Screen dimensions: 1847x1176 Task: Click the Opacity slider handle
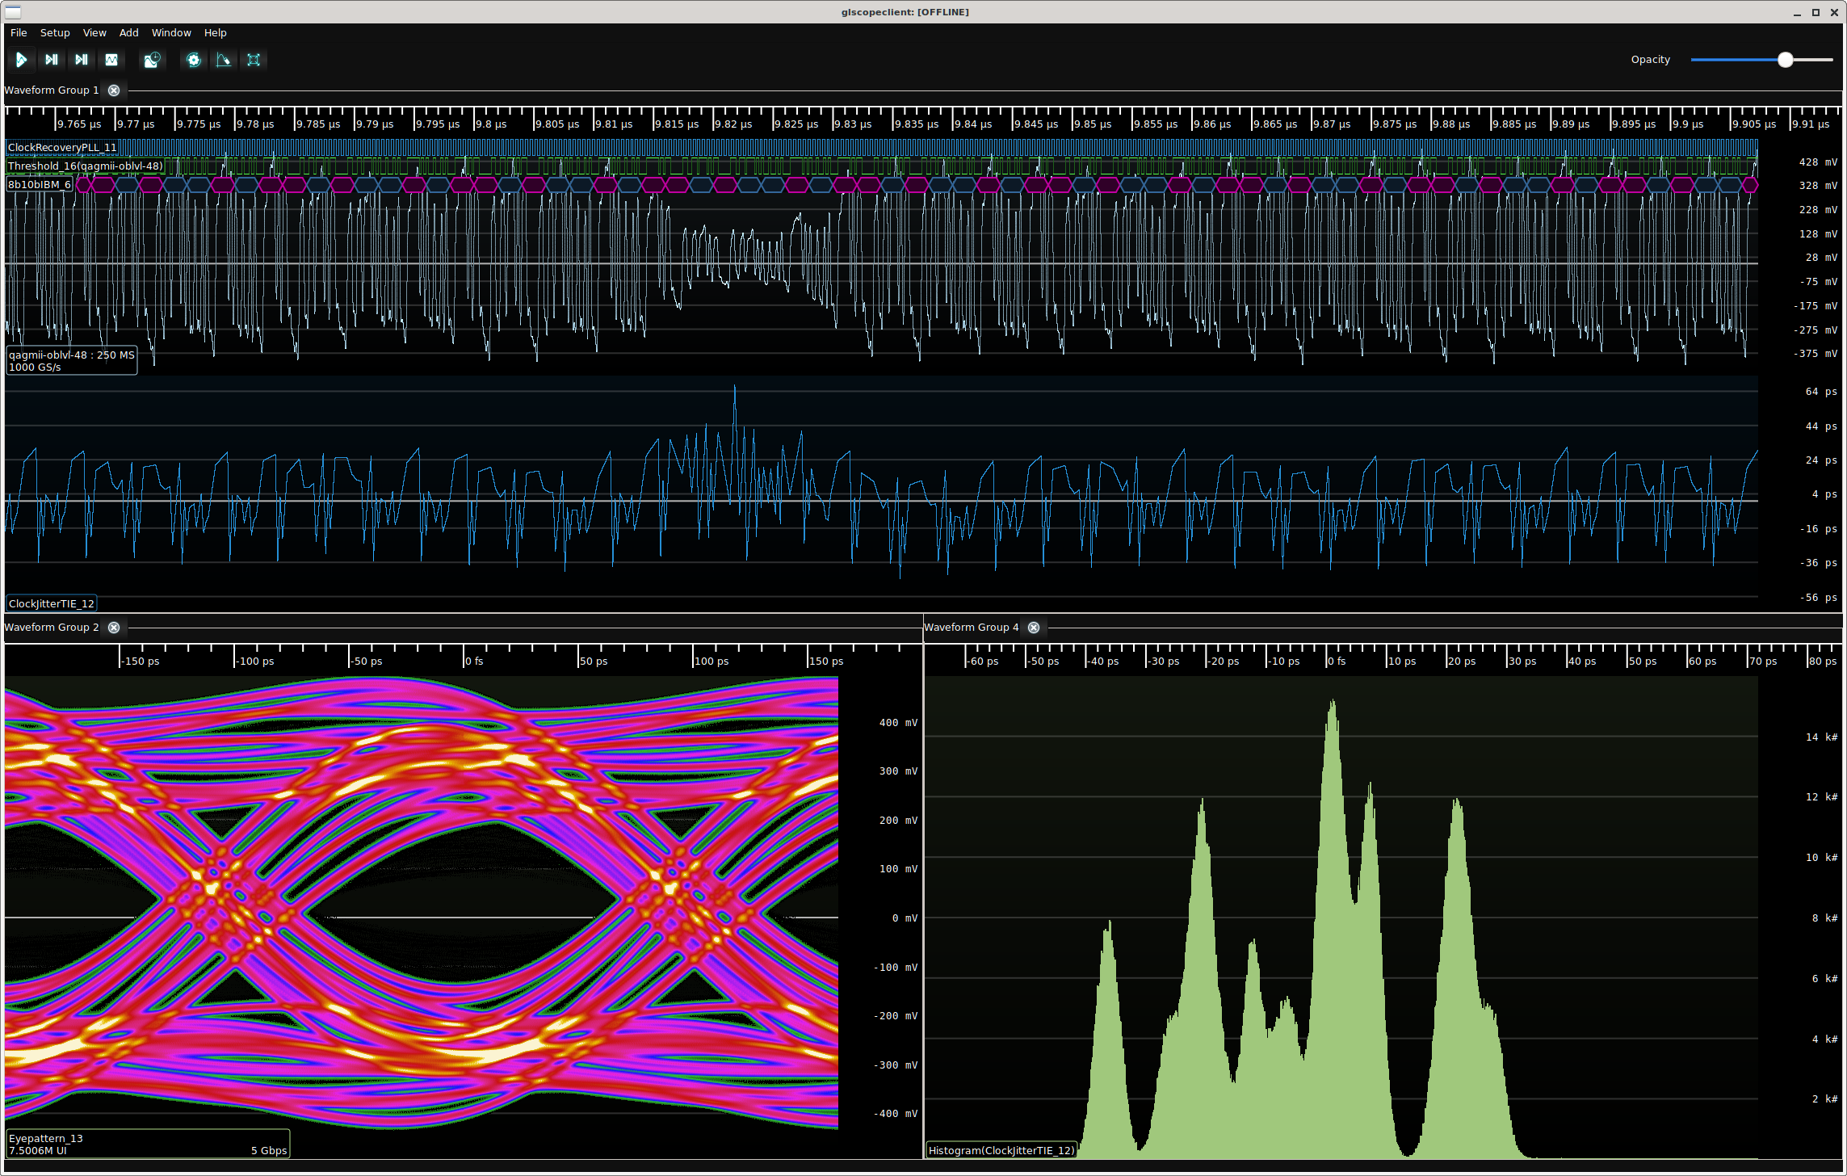coord(1785,60)
